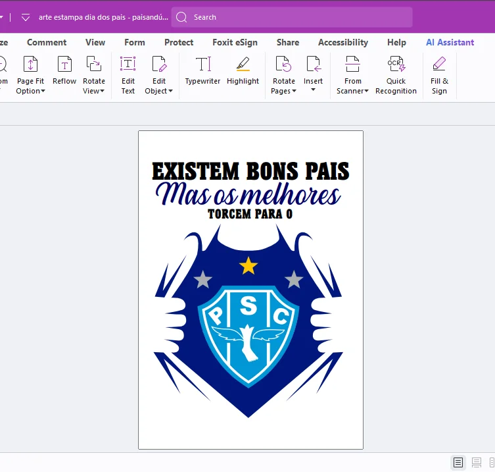This screenshot has width=495, height=472.
Task: Switch to continuous page view mode
Action: pos(477,463)
